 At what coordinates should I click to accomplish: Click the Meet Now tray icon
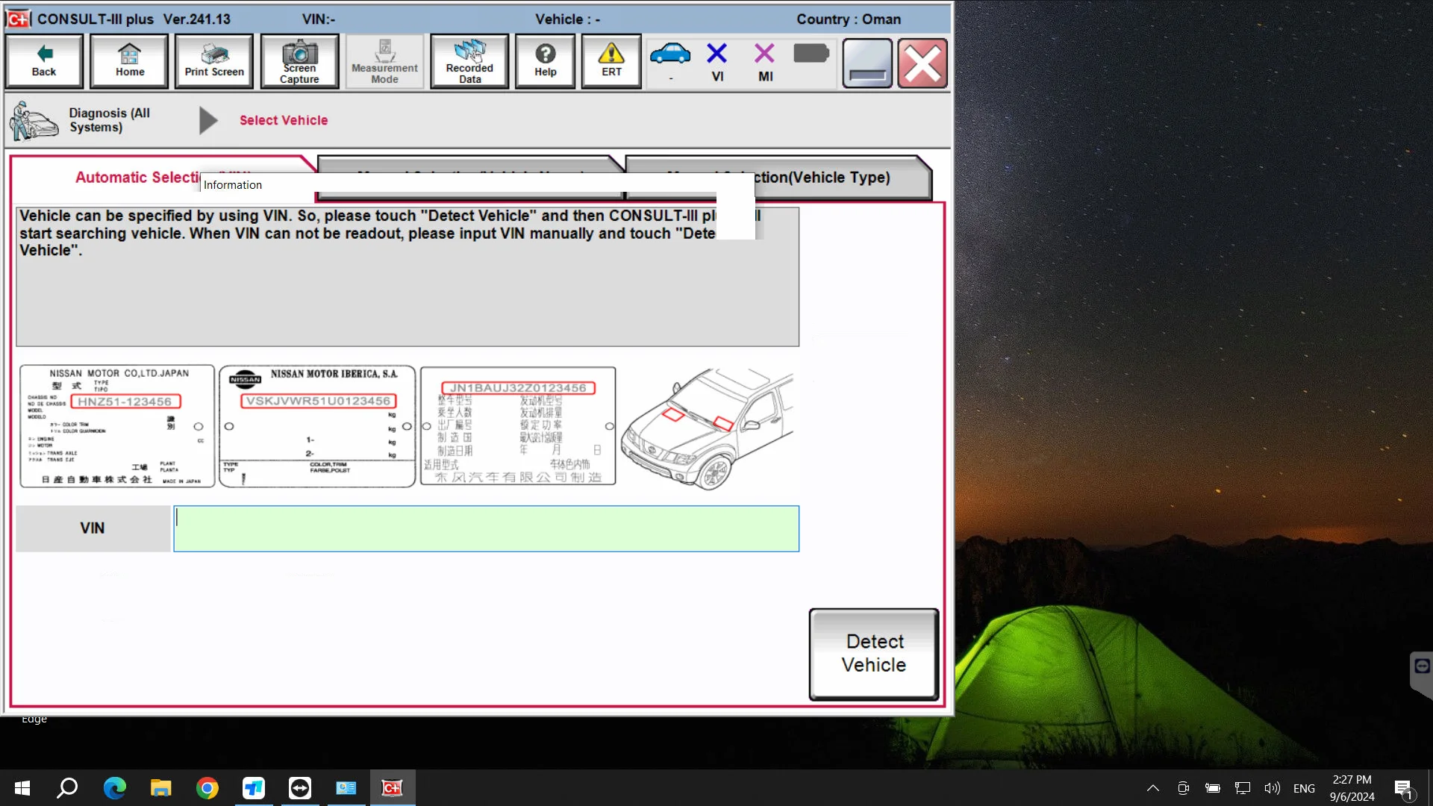(1183, 788)
